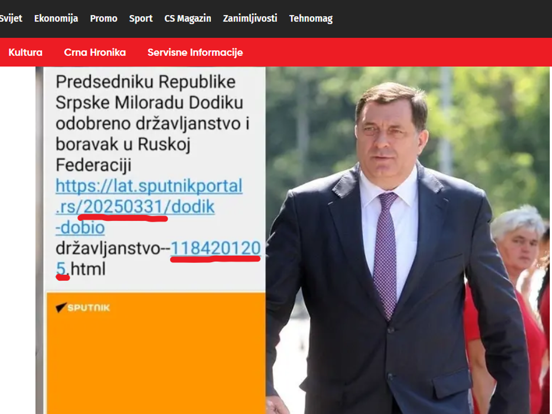Open the Svijet menu item
This screenshot has height=414, width=552.
coord(11,18)
